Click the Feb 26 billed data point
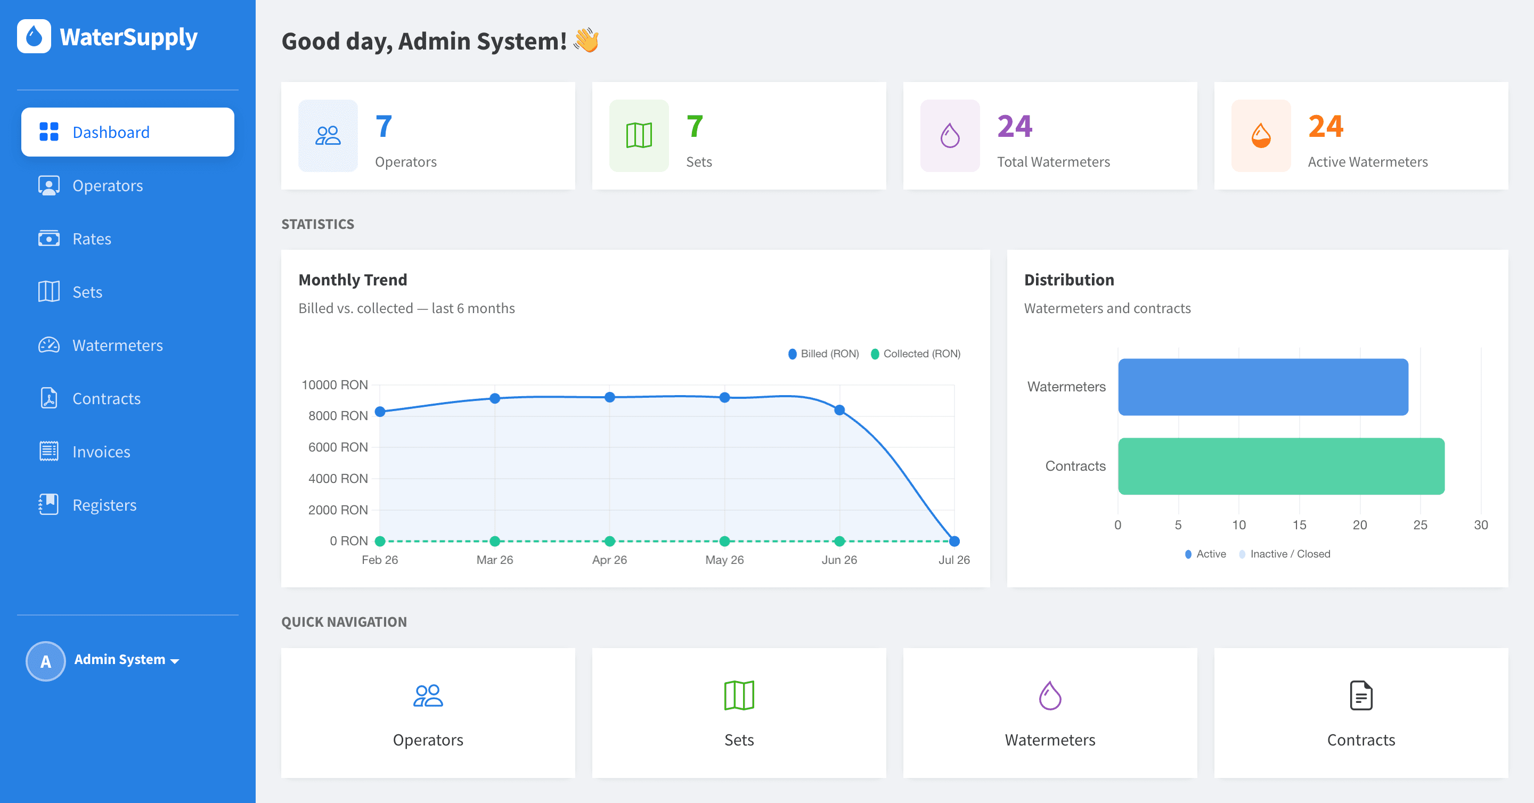 coord(380,411)
